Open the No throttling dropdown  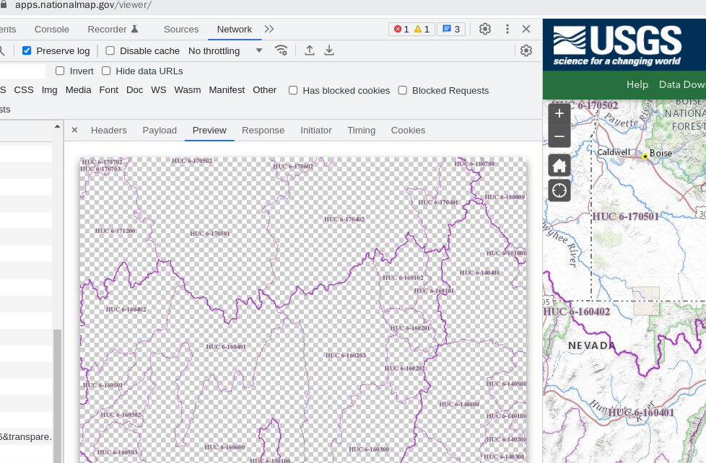(x=225, y=50)
